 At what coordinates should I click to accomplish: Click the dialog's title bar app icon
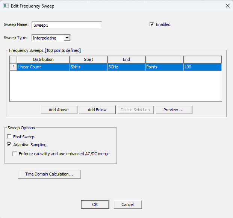pyautogui.click(x=6, y=6)
